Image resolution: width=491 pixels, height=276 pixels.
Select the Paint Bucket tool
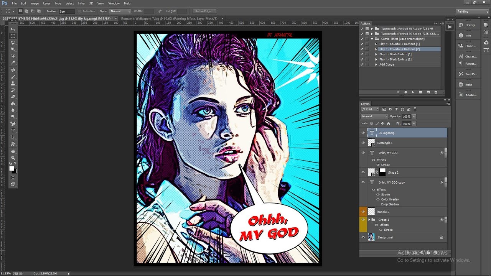[13, 103]
